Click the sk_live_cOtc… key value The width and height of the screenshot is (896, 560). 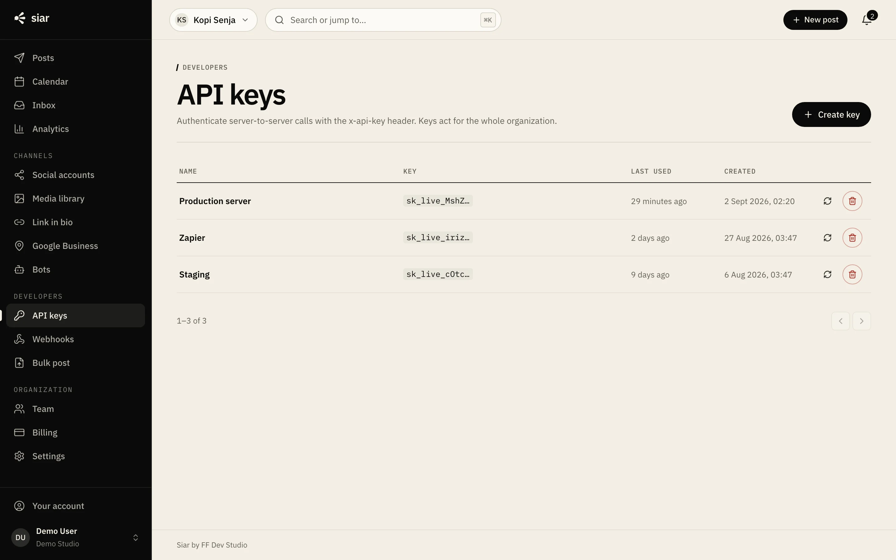(x=438, y=274)
